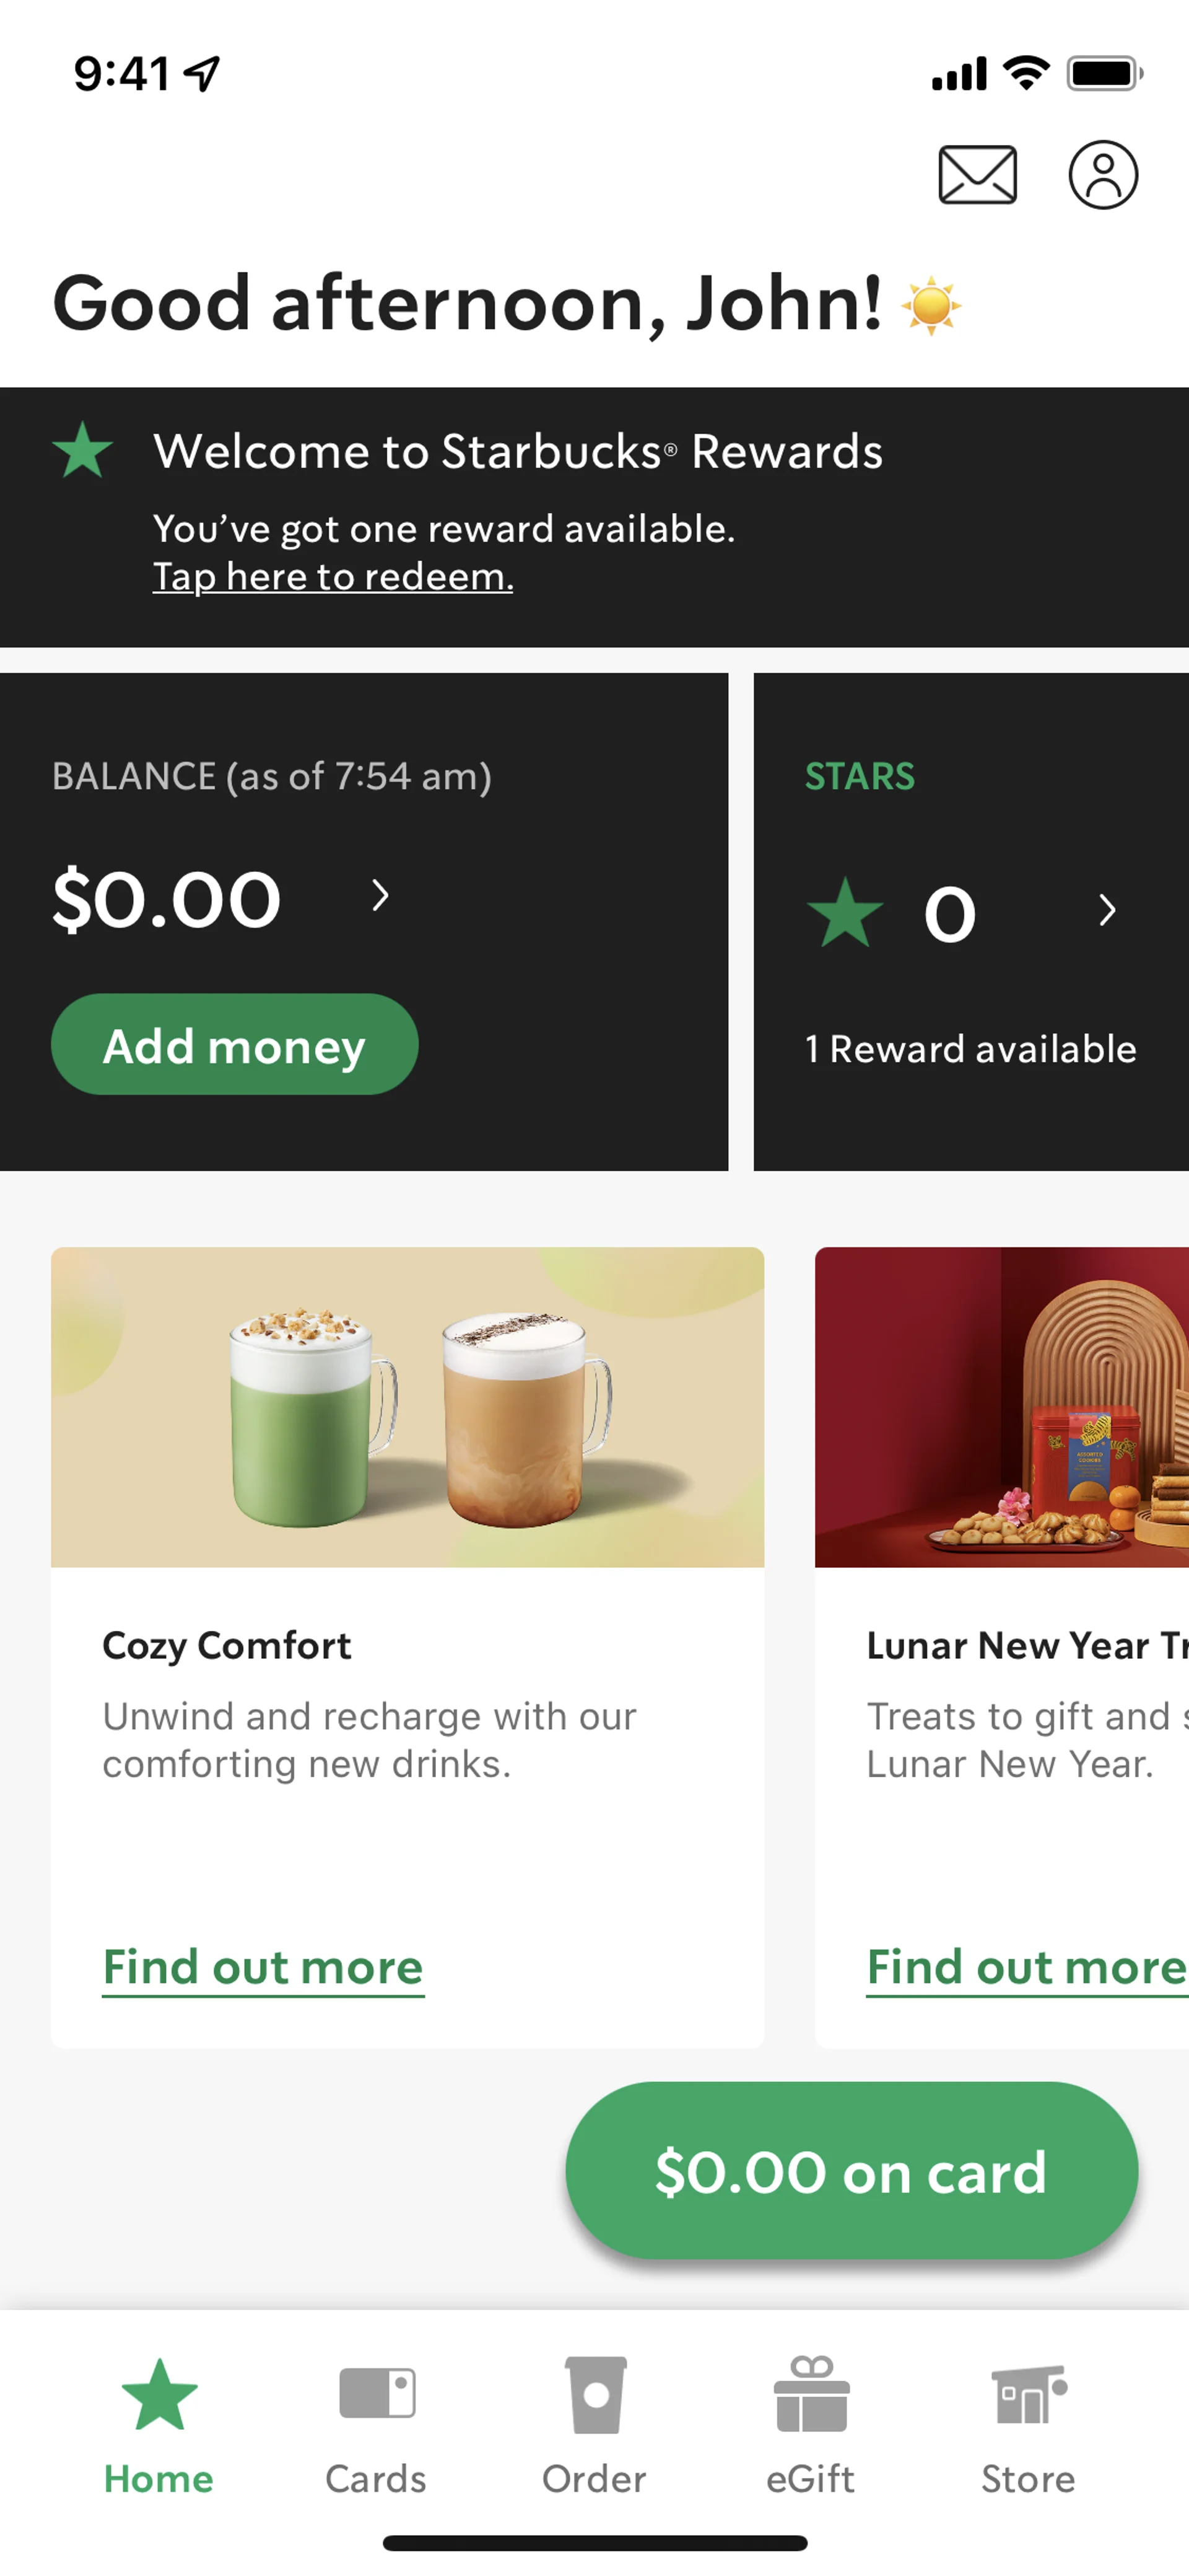The width and height of the screenshot is (1189, 2576).
Task: Open the inbox envelope icon
Action: click(x=977, y=175)
